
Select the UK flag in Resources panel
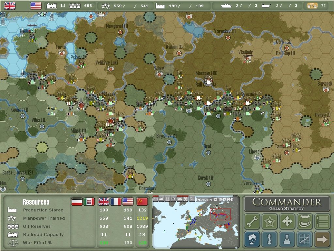pos(104,201)
